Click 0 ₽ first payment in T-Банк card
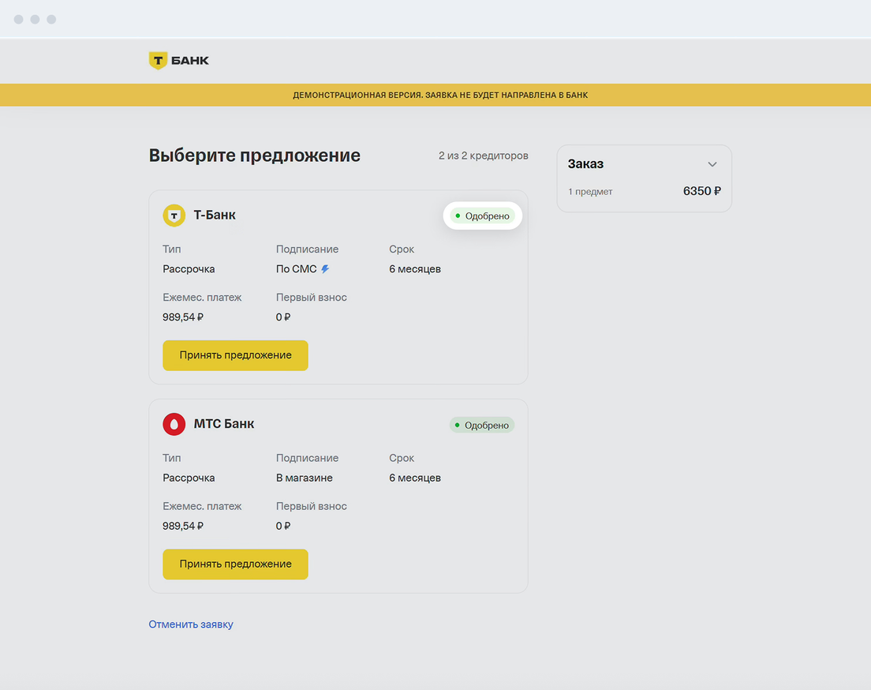Viewport: 871px width, 690px height. tap(283, 317)
